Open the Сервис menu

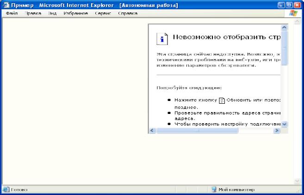103,13
